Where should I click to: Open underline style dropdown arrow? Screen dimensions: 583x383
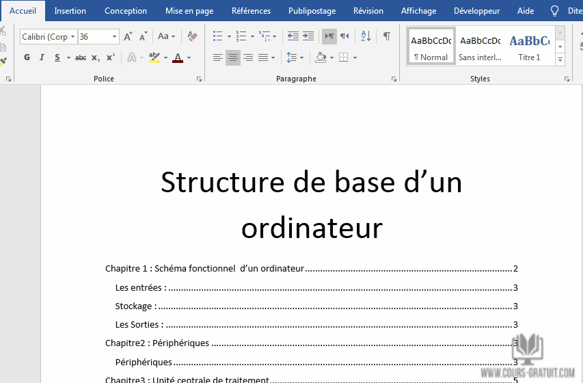(68, 57)
